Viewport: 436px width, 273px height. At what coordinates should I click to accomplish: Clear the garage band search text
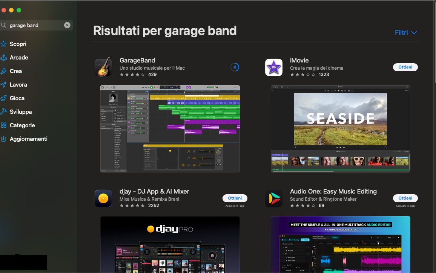67,25
